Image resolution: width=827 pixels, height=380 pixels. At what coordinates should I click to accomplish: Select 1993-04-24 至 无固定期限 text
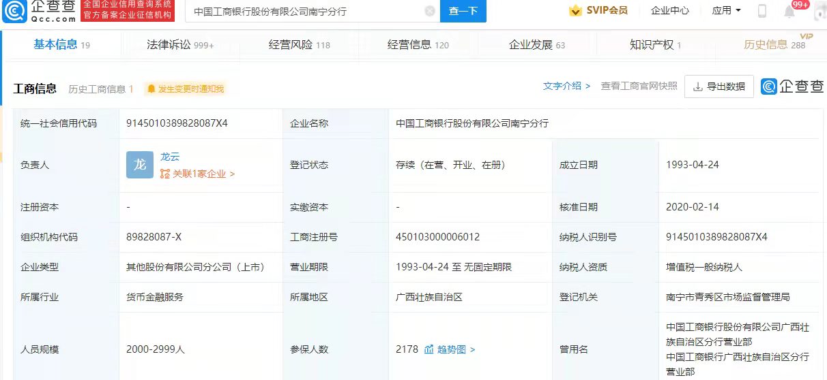point(454,267)
